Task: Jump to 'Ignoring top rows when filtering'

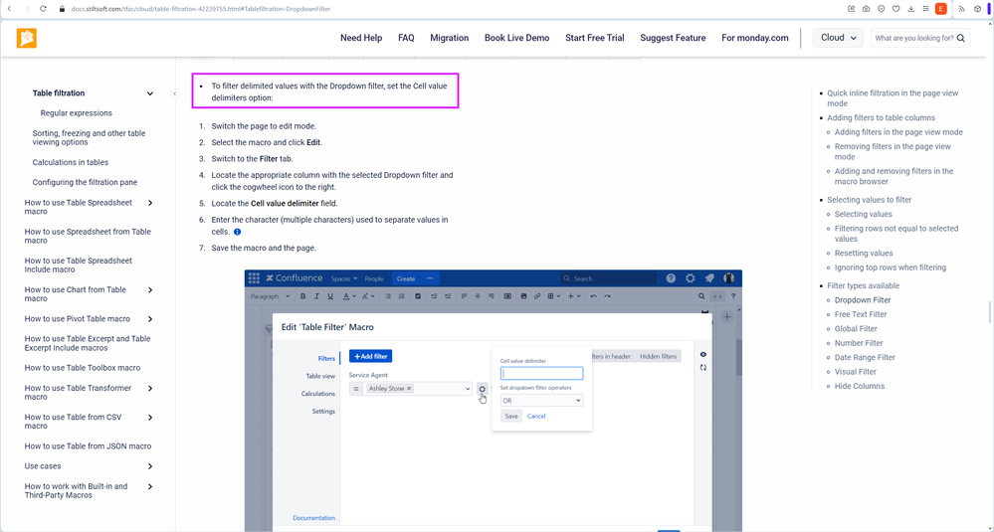Action: pyautogui.click(x=891, y=267)
